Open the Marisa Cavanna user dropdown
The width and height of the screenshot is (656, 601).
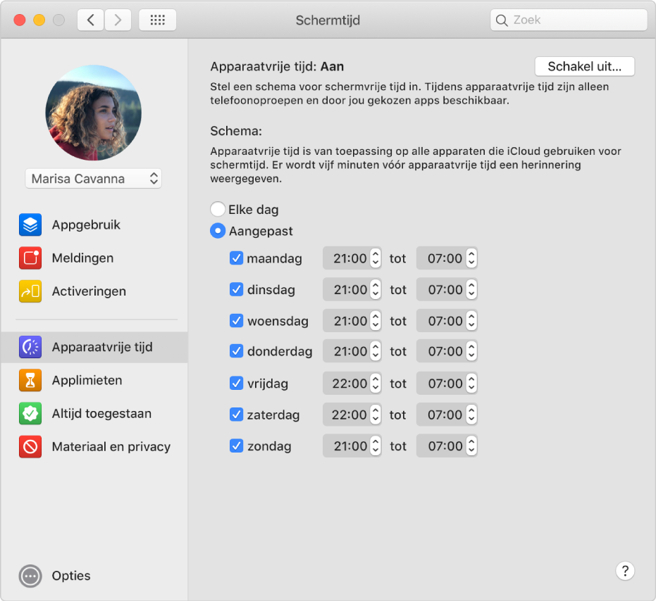click(x=93, y=179)
